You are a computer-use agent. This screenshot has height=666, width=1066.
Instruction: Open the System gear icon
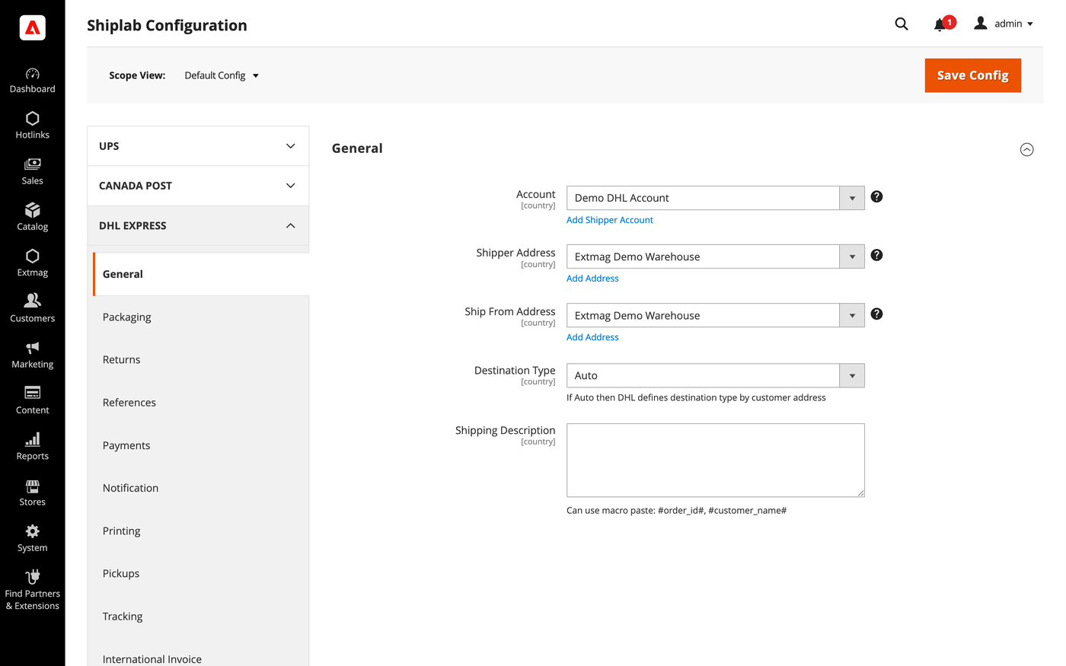tap(32, 531)
